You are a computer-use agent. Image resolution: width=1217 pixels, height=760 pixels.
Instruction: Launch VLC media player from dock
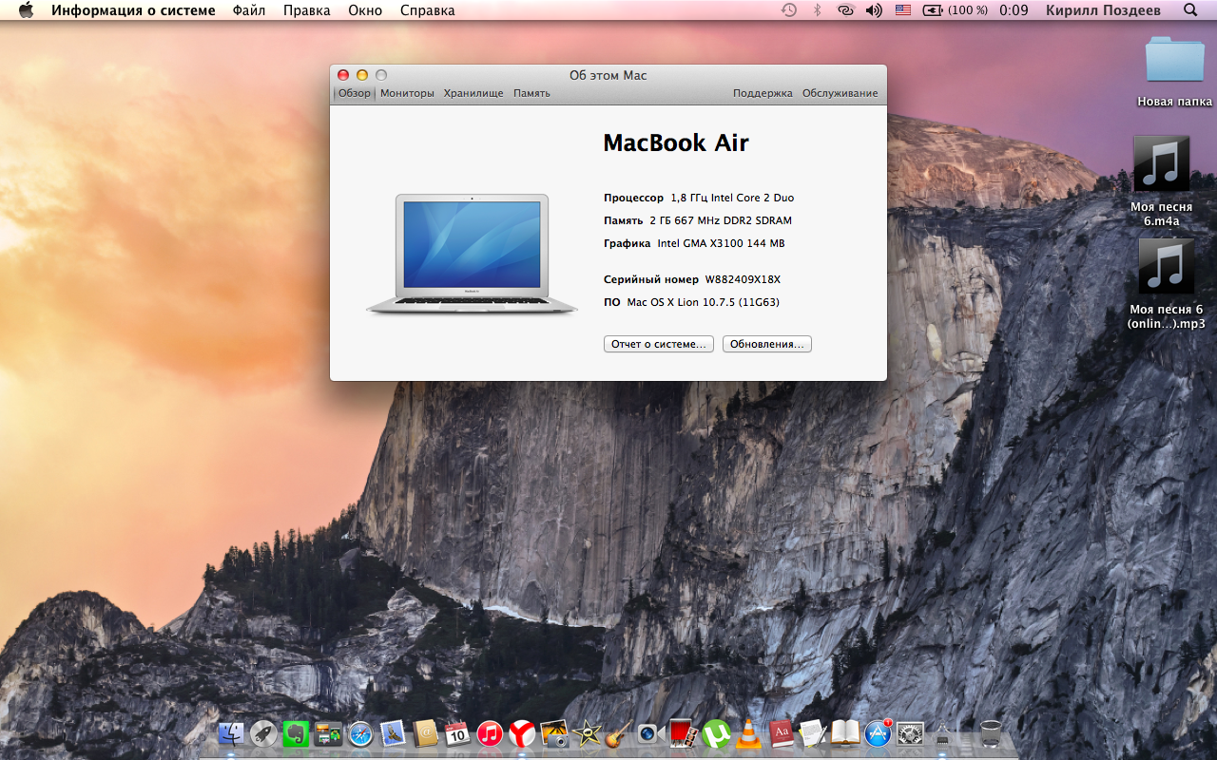point(748,733)
